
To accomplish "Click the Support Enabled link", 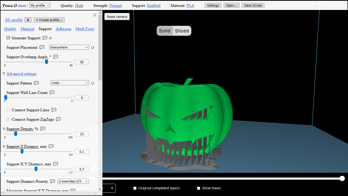I will click(154, 6).
